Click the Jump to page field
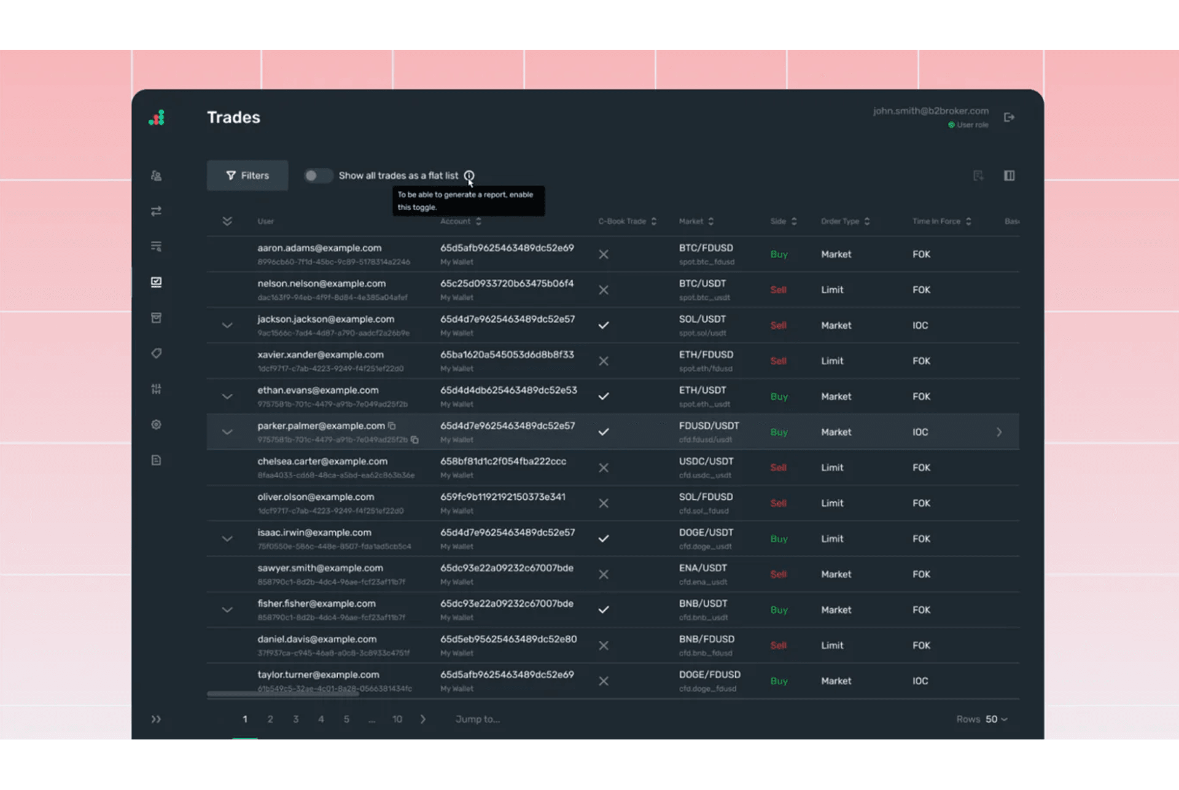The image size is (1179, 790). 478,719
